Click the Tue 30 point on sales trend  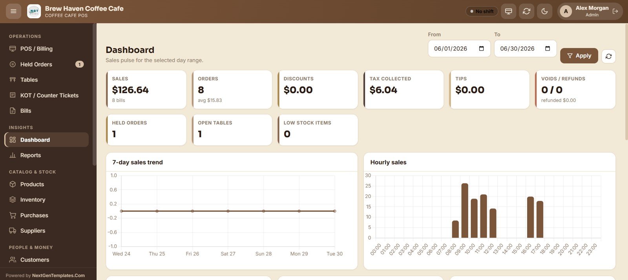coord(335,211)
